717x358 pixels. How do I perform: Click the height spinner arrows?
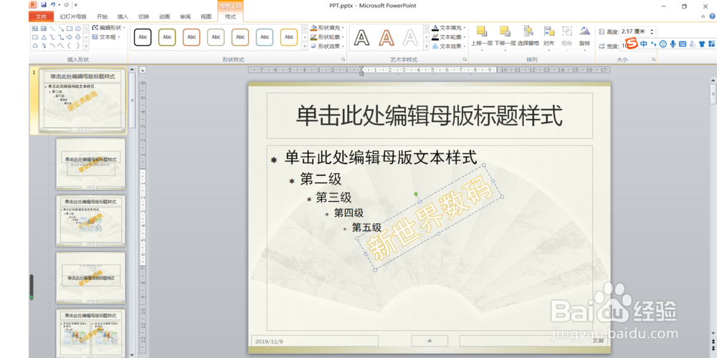[x=652, y=32]
